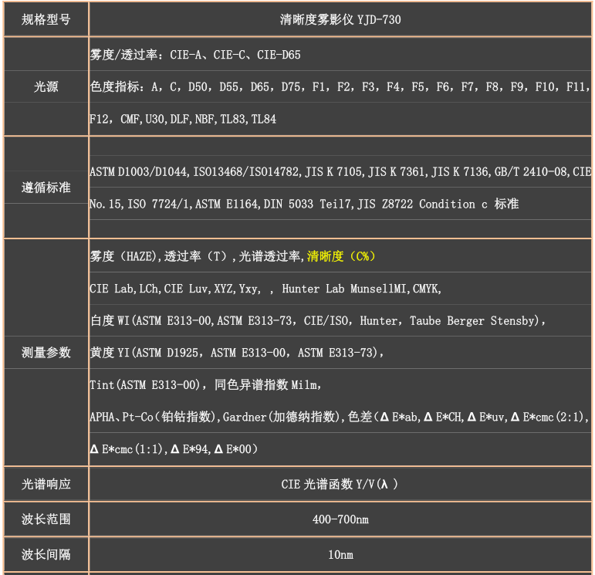Image resolution: width=595 pixels, height=575 pixels.
Task: Select the 10nm value cell
Action: (x=340, y=554)
